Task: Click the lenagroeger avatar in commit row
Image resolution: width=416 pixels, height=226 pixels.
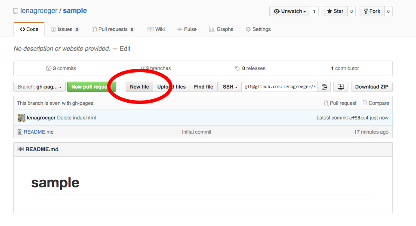Action: tap(22, 118)
